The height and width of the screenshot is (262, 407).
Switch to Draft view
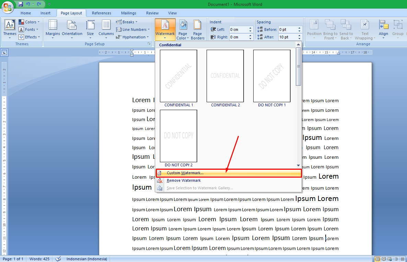tap(402, 259)
